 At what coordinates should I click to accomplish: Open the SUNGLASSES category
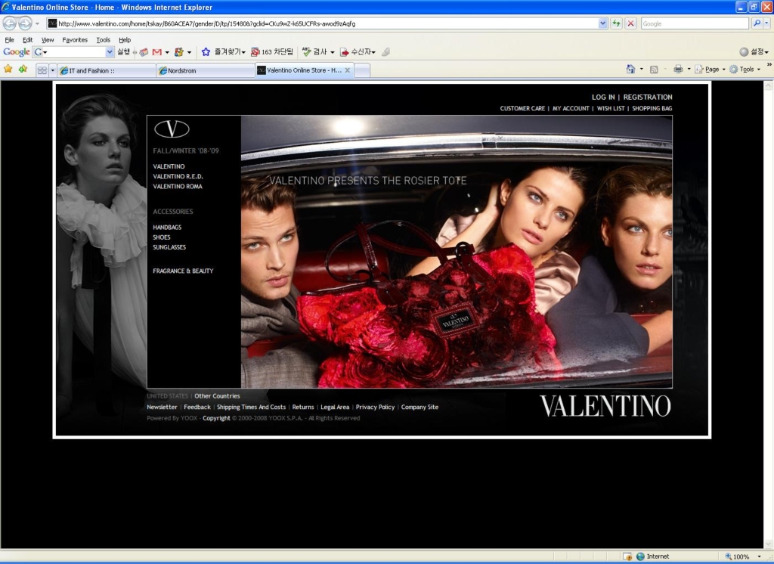click(169, 247)
